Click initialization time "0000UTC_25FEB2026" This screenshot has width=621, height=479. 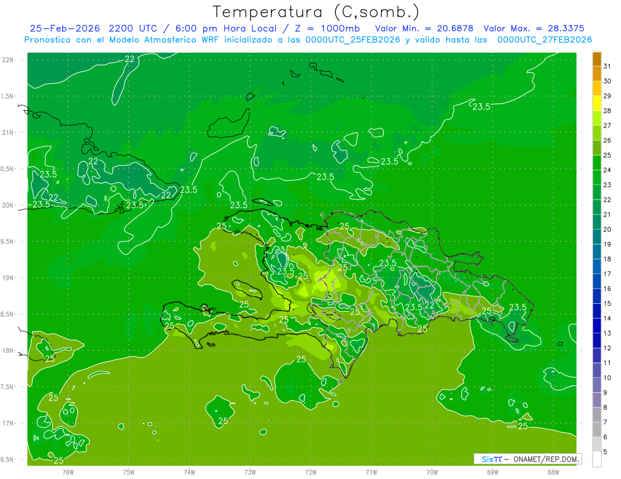[353, 40]
